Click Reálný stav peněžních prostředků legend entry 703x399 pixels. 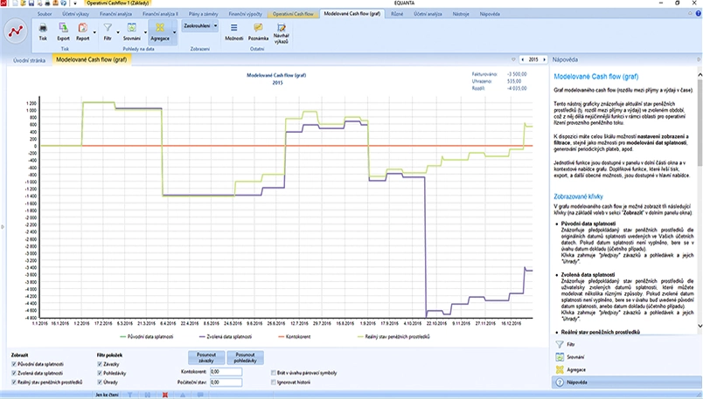(393, 336)
